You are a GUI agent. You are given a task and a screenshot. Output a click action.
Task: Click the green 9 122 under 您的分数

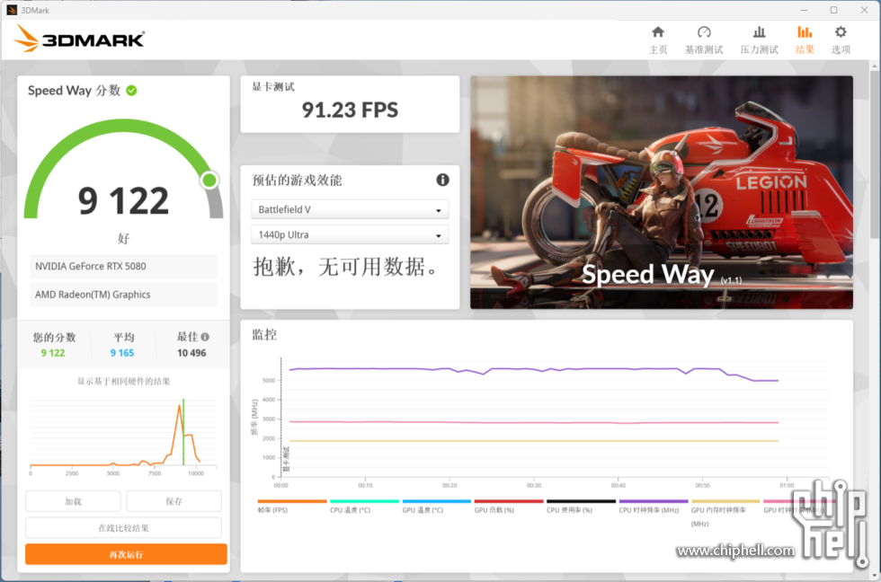click(53, 353)
